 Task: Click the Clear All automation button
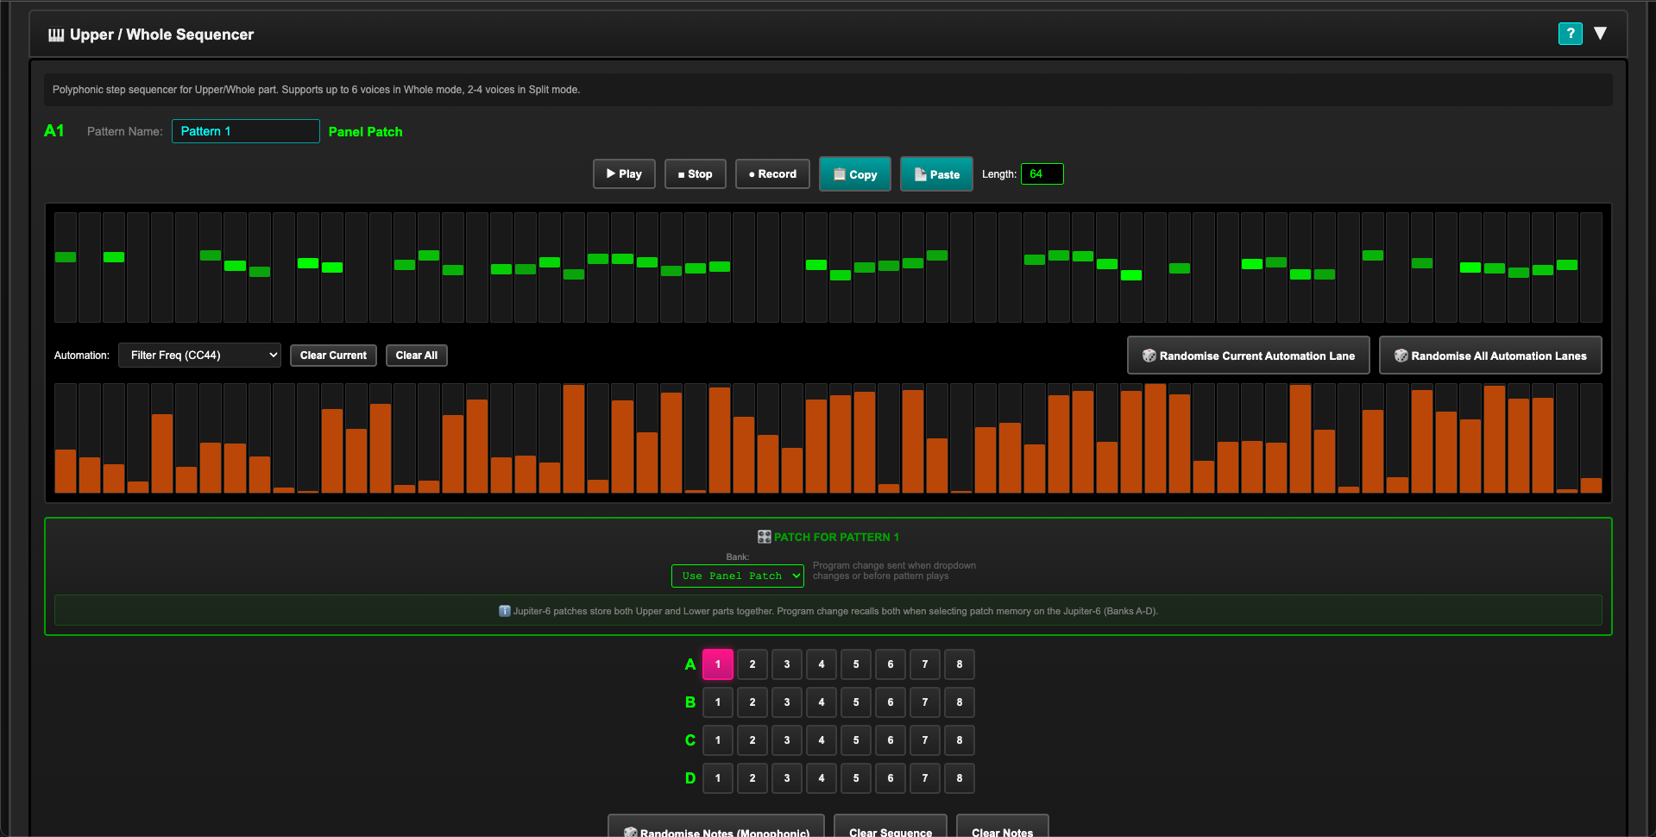tap(416, 356)
